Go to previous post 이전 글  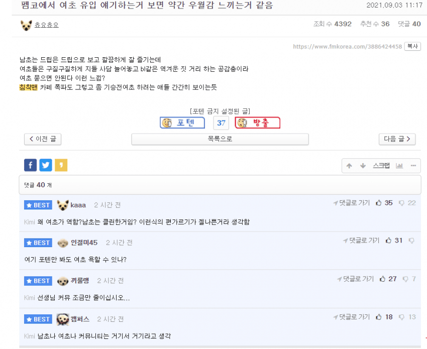coord(43,139)
